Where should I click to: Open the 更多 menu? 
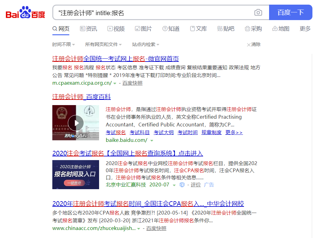(305, 29)
